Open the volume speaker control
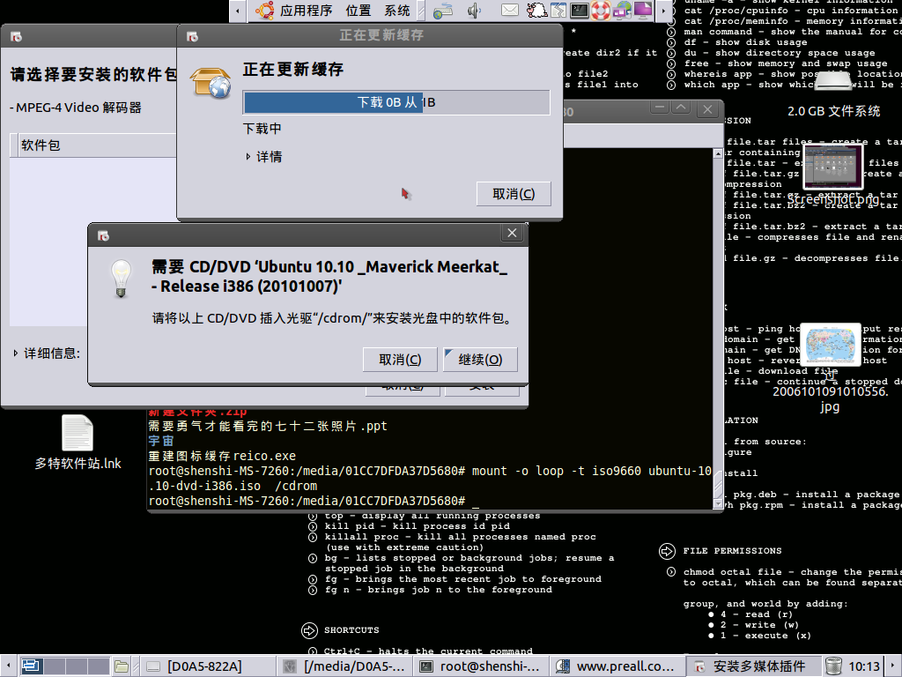The height and width of the screenshot is (677, 902). tap(474, 11)
